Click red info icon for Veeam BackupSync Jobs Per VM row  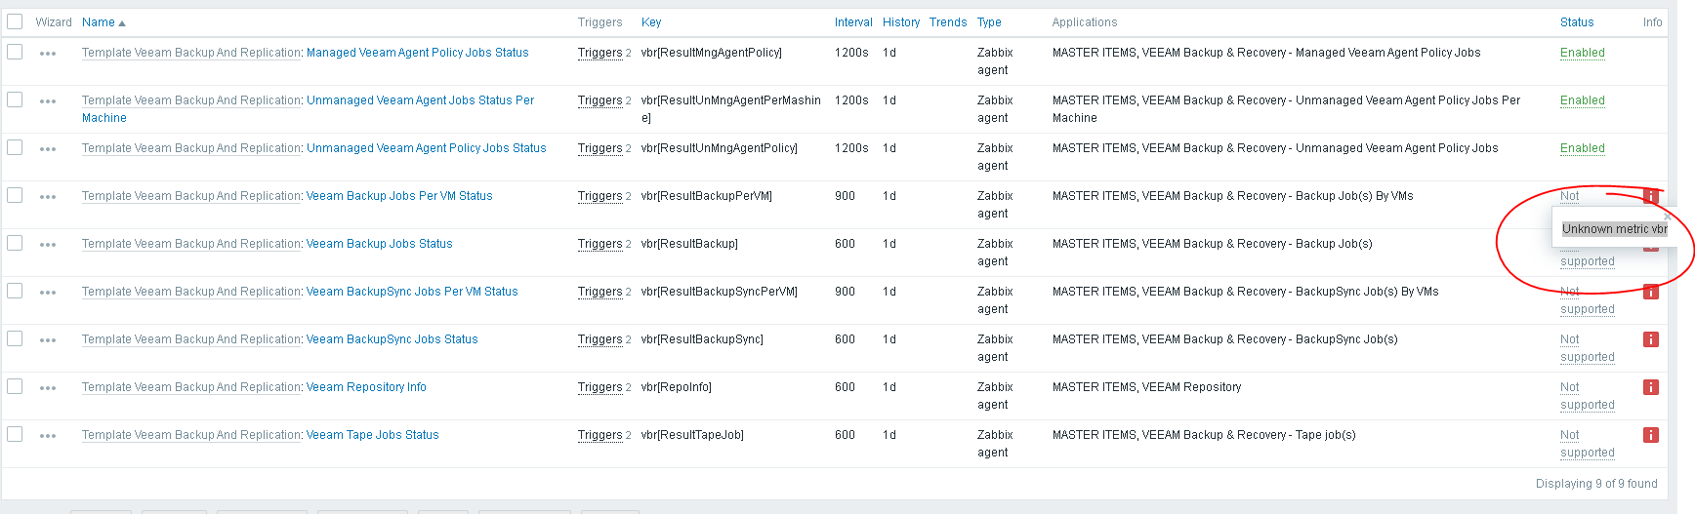[1651, 292]
